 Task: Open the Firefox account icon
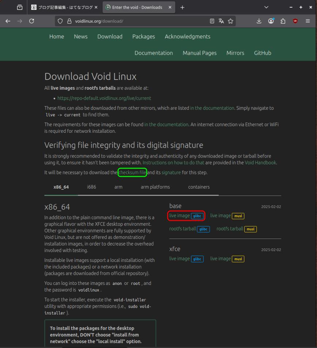tap(271, 21)
